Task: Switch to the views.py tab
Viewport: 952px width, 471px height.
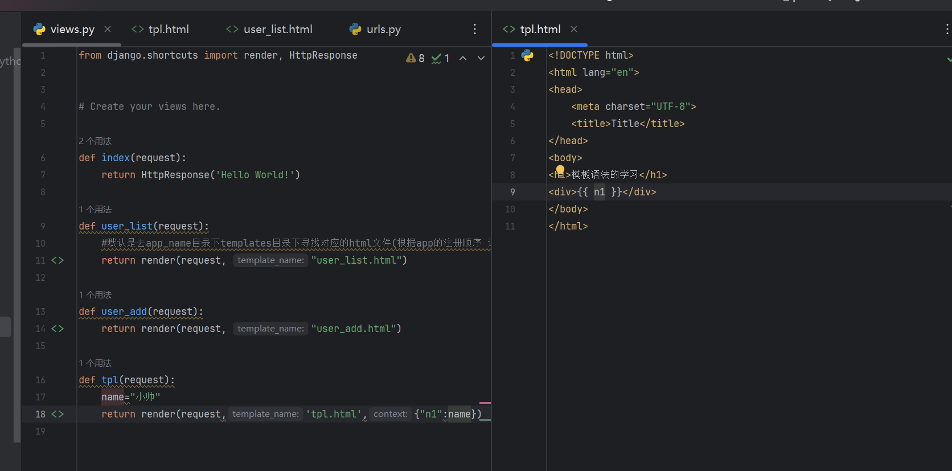Action: pyautogui.click(x=72, y=29)
